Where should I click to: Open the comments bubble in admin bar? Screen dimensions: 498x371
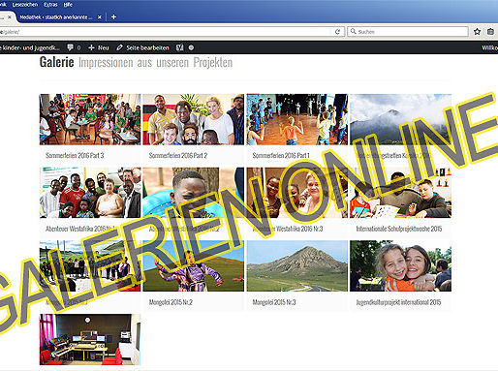(74, 47)
